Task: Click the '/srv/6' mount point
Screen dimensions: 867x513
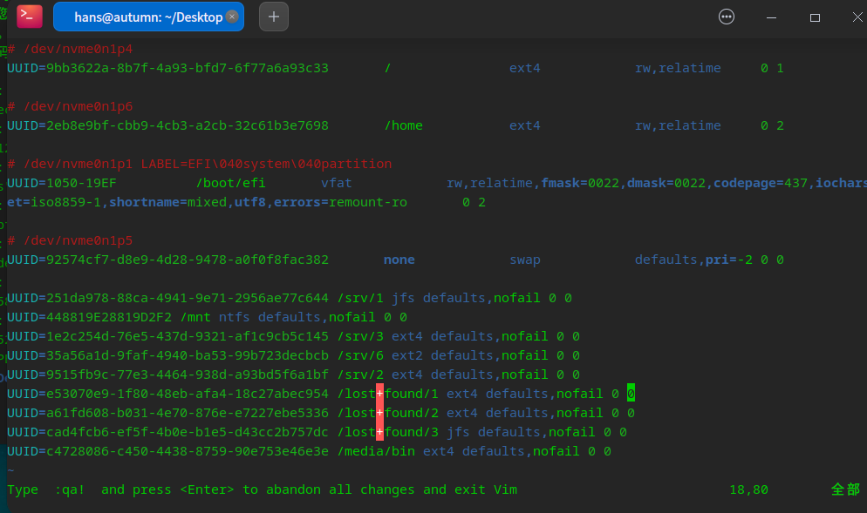Action: [x=360, y=355]
